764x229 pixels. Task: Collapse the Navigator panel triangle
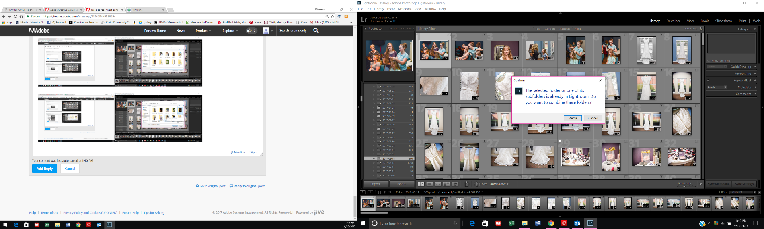pyautogui.click(x=366, y=29)
